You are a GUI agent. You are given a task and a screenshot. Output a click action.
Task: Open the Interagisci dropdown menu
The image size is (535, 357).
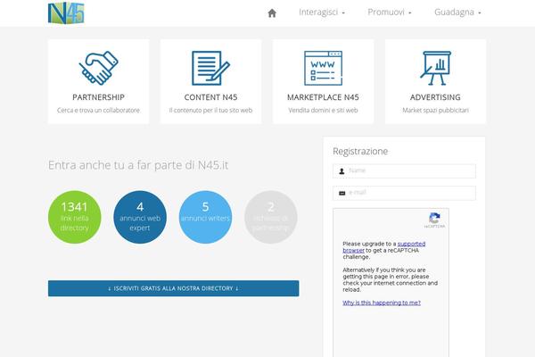(322, 12)
